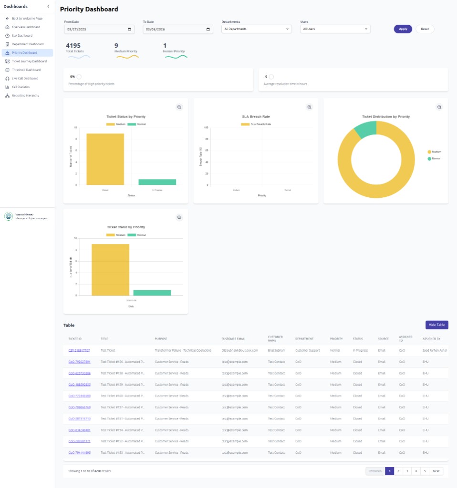Click the user avatar in sidebar
The width and height of the screenshot is (457, 488).
[9, 216]
